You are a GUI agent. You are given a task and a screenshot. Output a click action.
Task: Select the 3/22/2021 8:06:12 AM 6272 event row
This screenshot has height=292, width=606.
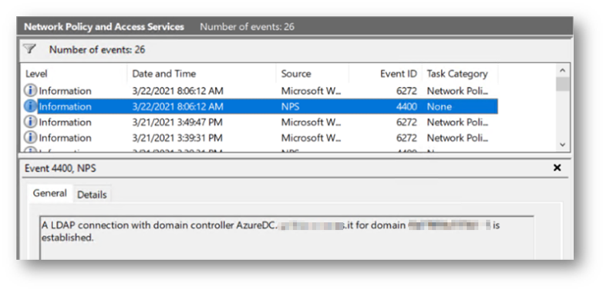pos(260,91)
